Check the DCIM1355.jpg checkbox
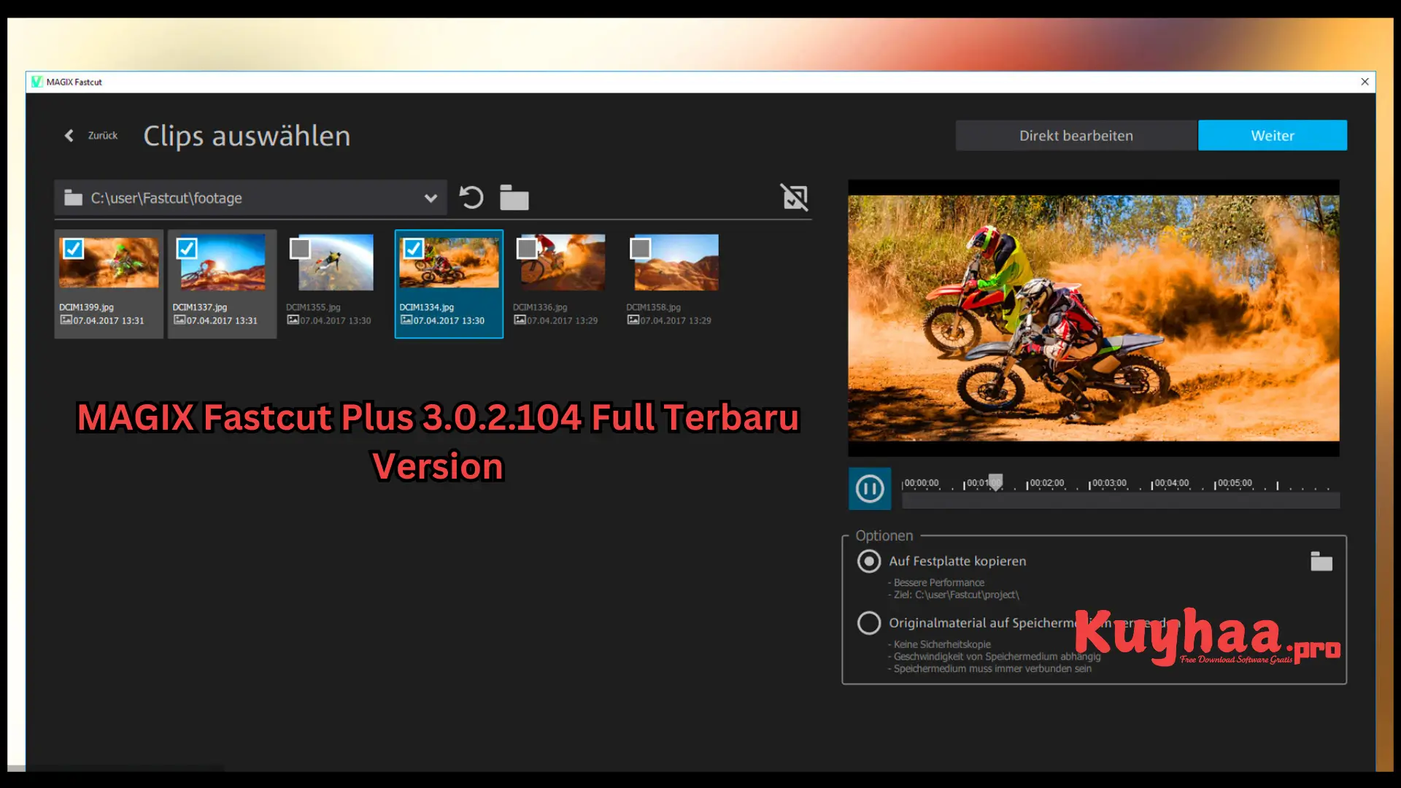 pyautogui.click(x=300, y=249)
